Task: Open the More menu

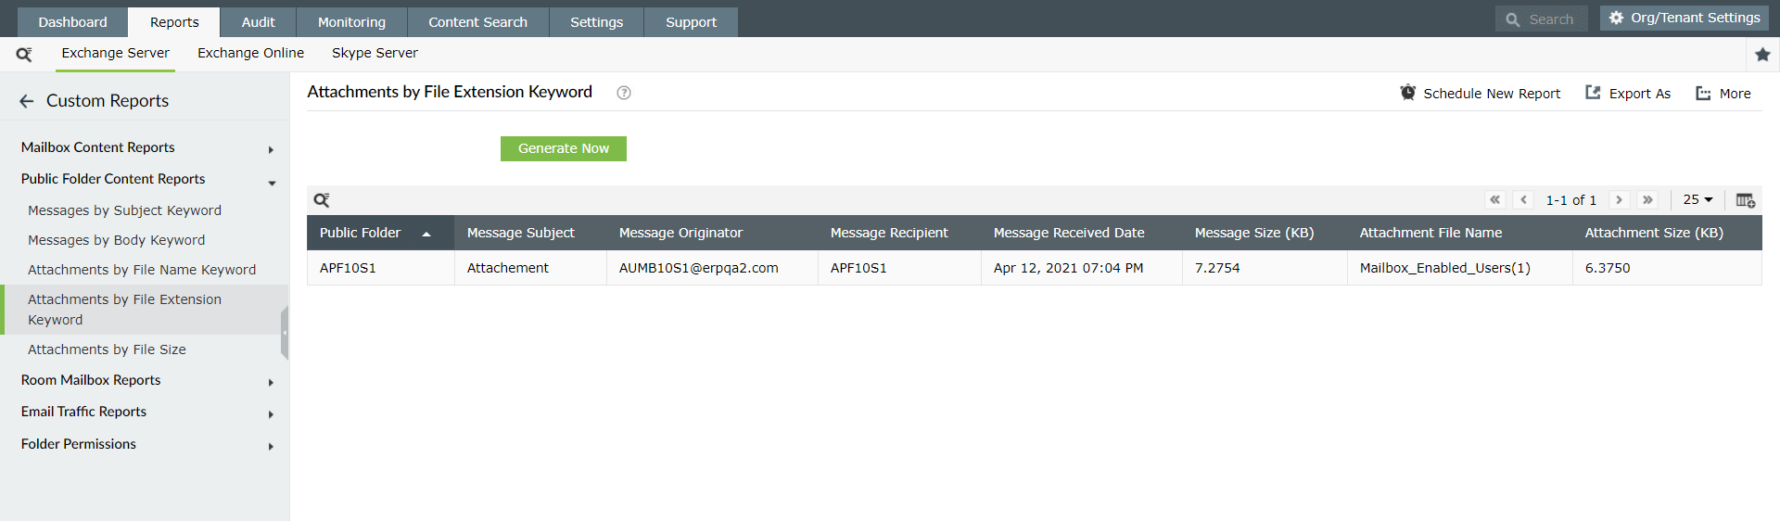Action: [1735, 94]
